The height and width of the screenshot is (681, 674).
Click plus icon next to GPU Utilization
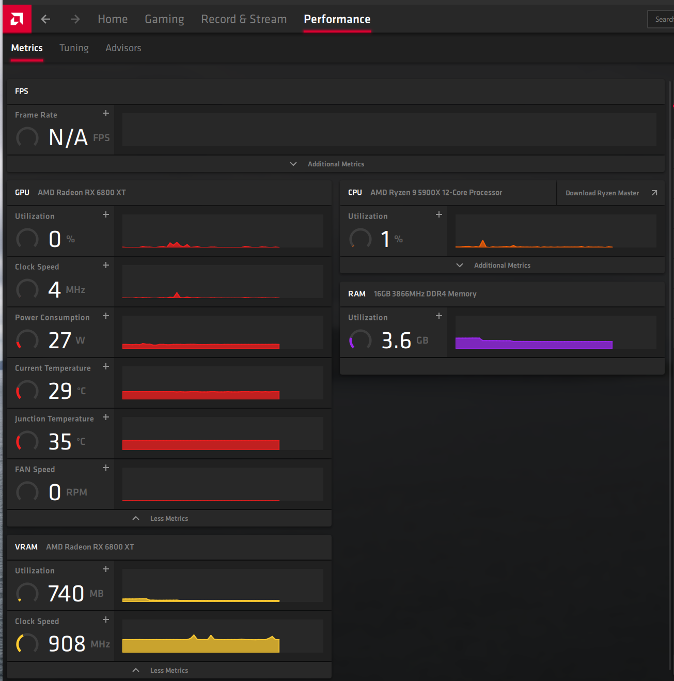click(106, 214)
